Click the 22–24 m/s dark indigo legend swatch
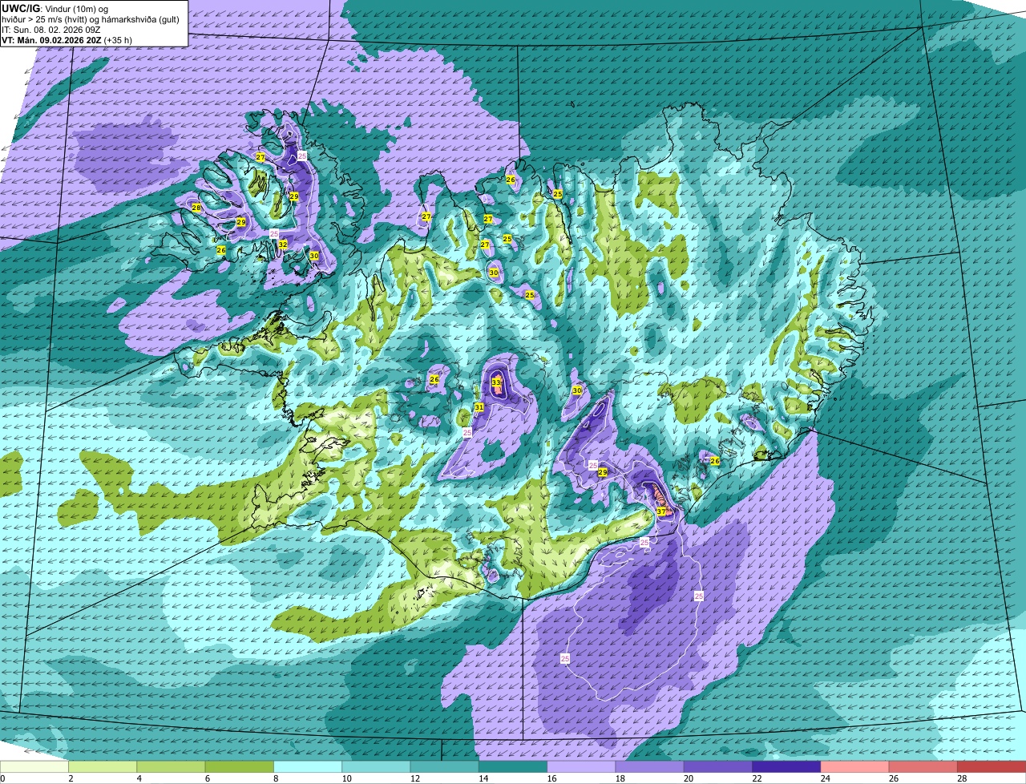This screenshot has height=784, width=1026. pos(786,766)
